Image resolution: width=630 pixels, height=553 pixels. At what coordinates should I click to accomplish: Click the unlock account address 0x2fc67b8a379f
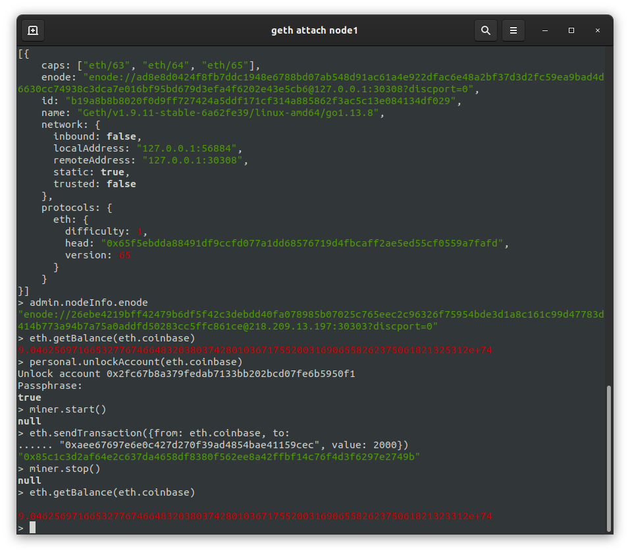pyautogui.click(x=230, y=374)
